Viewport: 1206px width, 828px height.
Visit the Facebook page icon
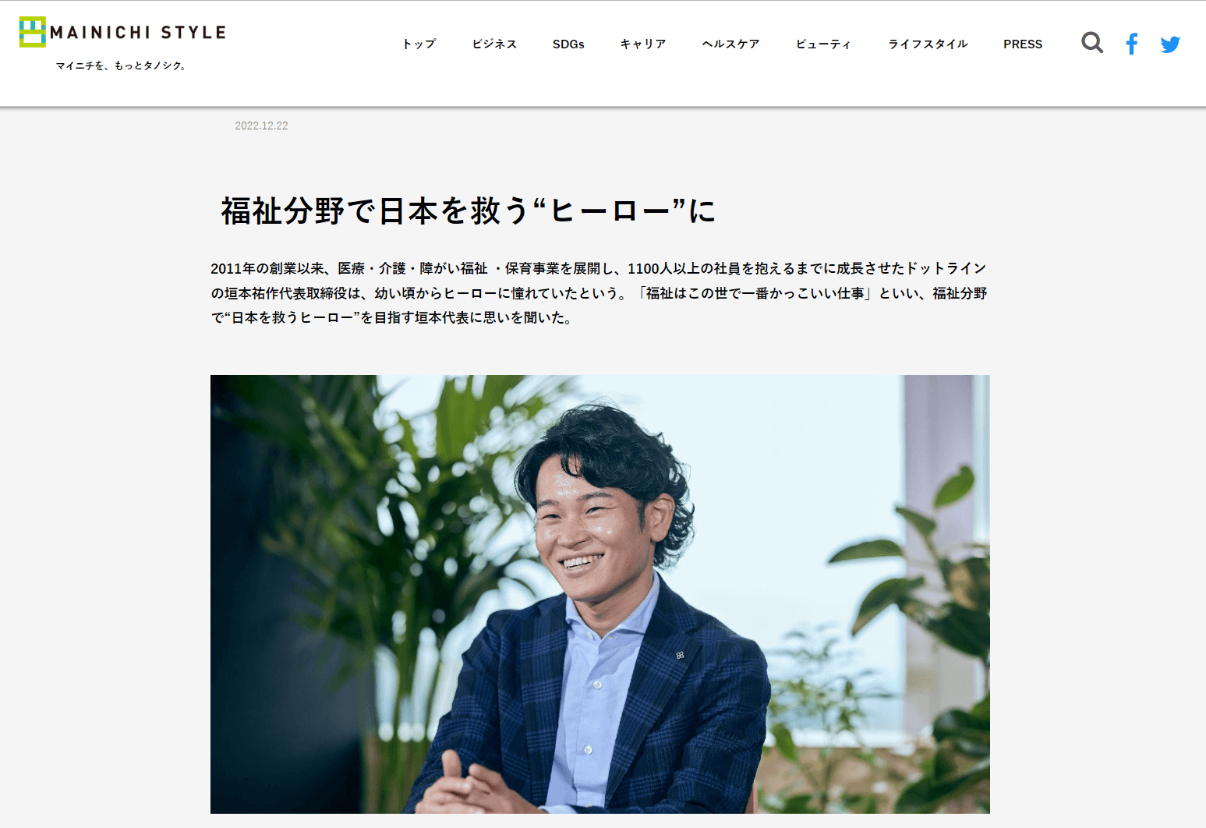1132,44
